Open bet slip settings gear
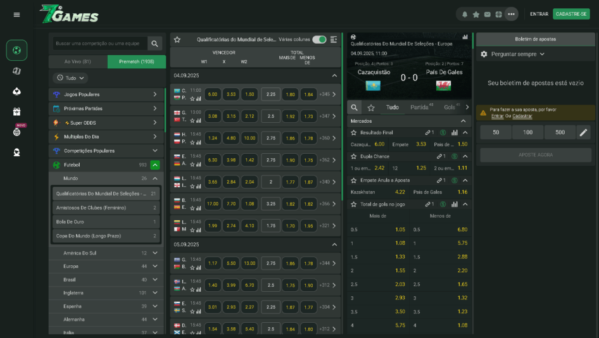The image size is (599, 338). (x=484, y=54)
